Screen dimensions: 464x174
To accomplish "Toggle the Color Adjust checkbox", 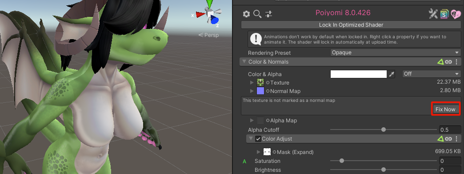I will click(x=258, y=139).
